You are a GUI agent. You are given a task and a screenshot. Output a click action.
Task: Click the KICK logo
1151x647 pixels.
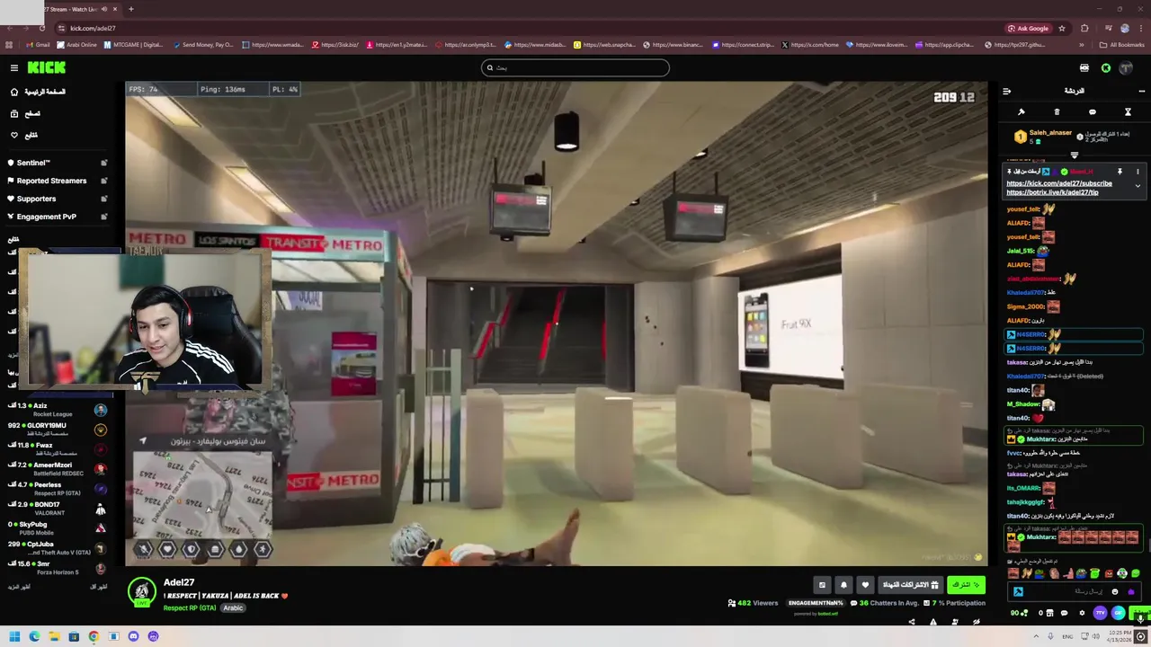pyautogui.click(x=46, y=67)
